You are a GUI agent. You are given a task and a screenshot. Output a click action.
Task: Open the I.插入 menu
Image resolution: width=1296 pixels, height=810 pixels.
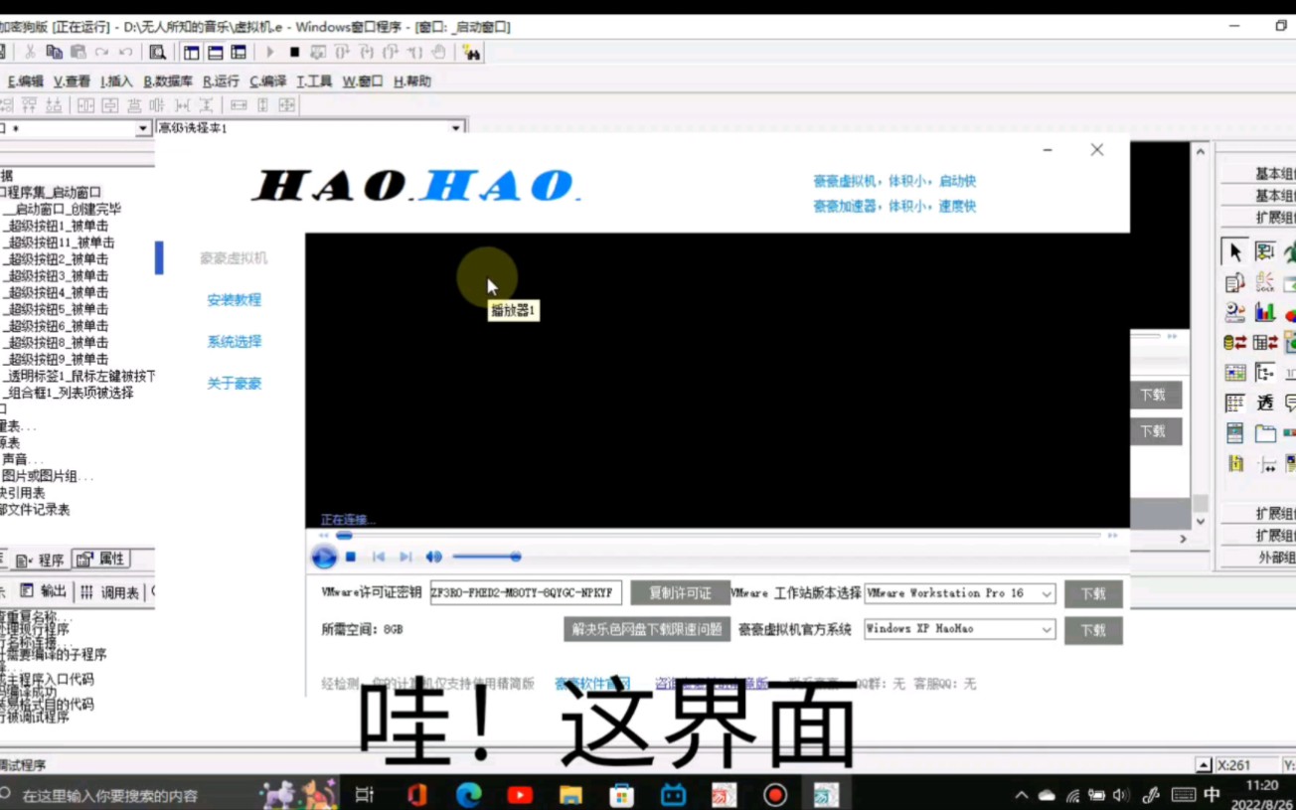(x=116, y=81)
